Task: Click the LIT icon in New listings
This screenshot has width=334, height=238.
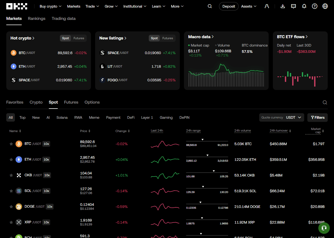Action: coord(102,66)
